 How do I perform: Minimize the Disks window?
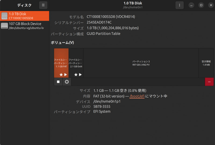coord(191,5)
